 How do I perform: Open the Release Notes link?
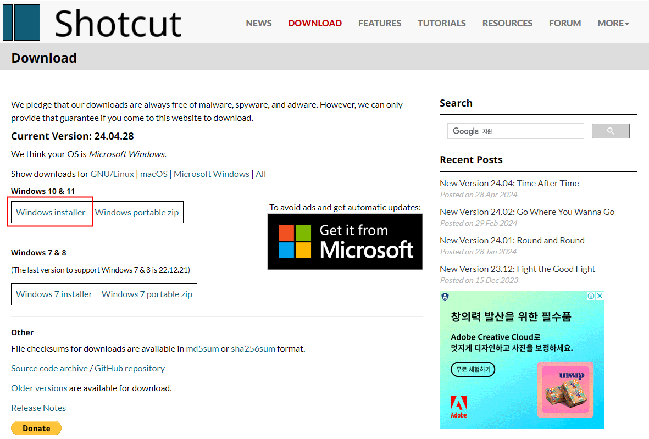pyautogui.click(x=38, y=408)
